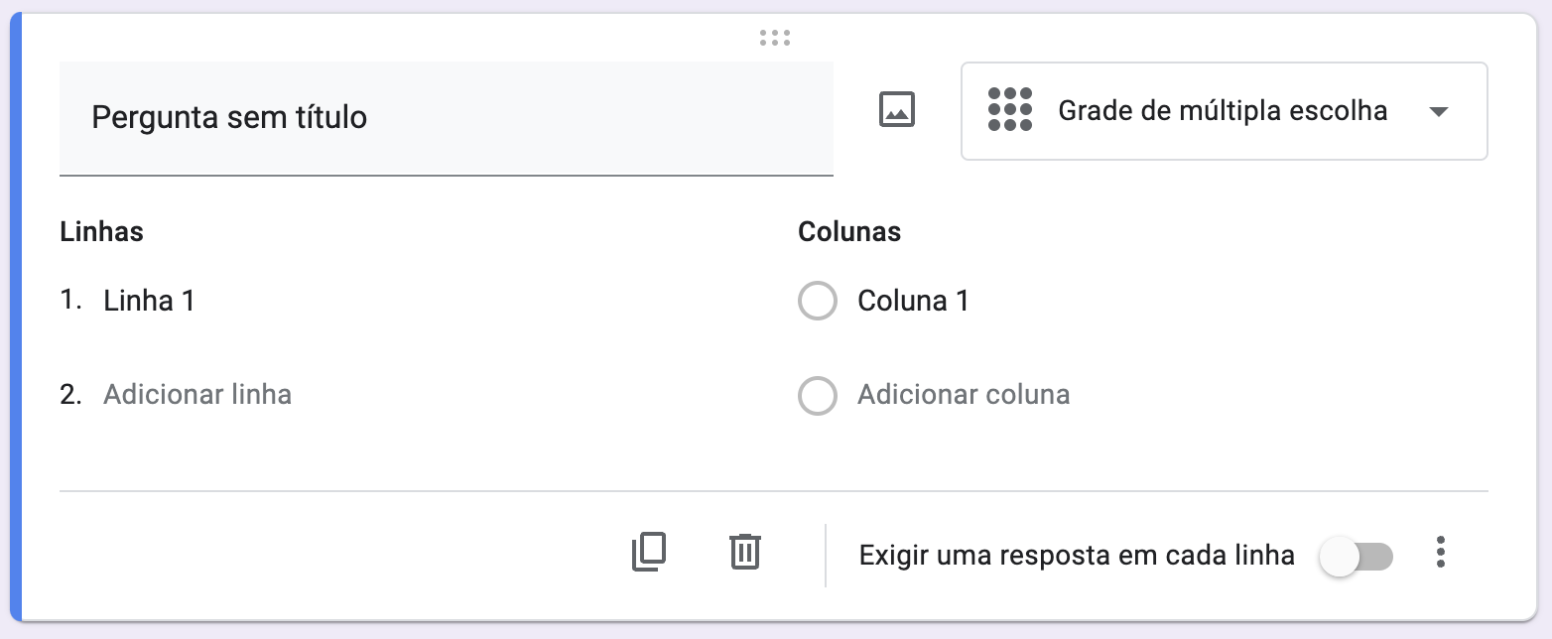This screenshot has width=1552, height=639.
Task: Click Adicionar coluna text to add column
Action: [964, 395]
